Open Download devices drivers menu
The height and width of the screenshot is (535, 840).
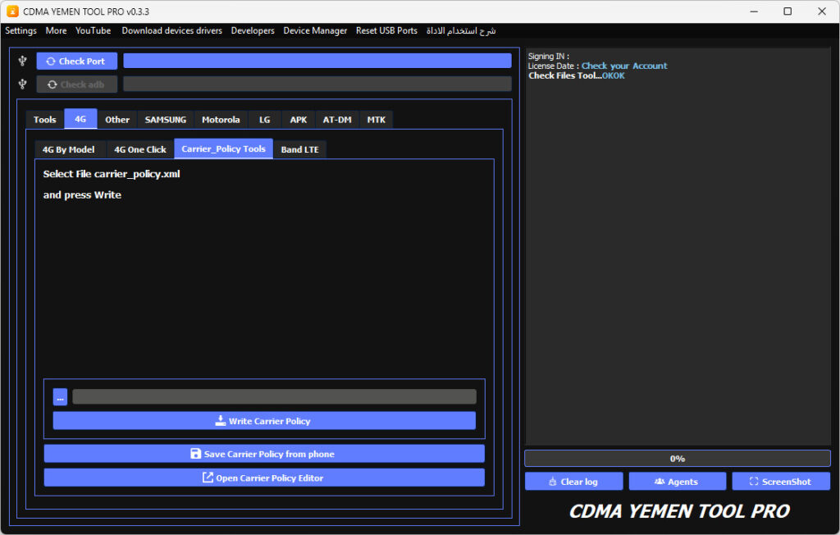[x=171, y=30]
